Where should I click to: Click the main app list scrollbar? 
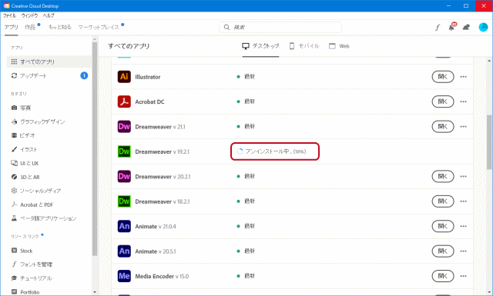490,142
